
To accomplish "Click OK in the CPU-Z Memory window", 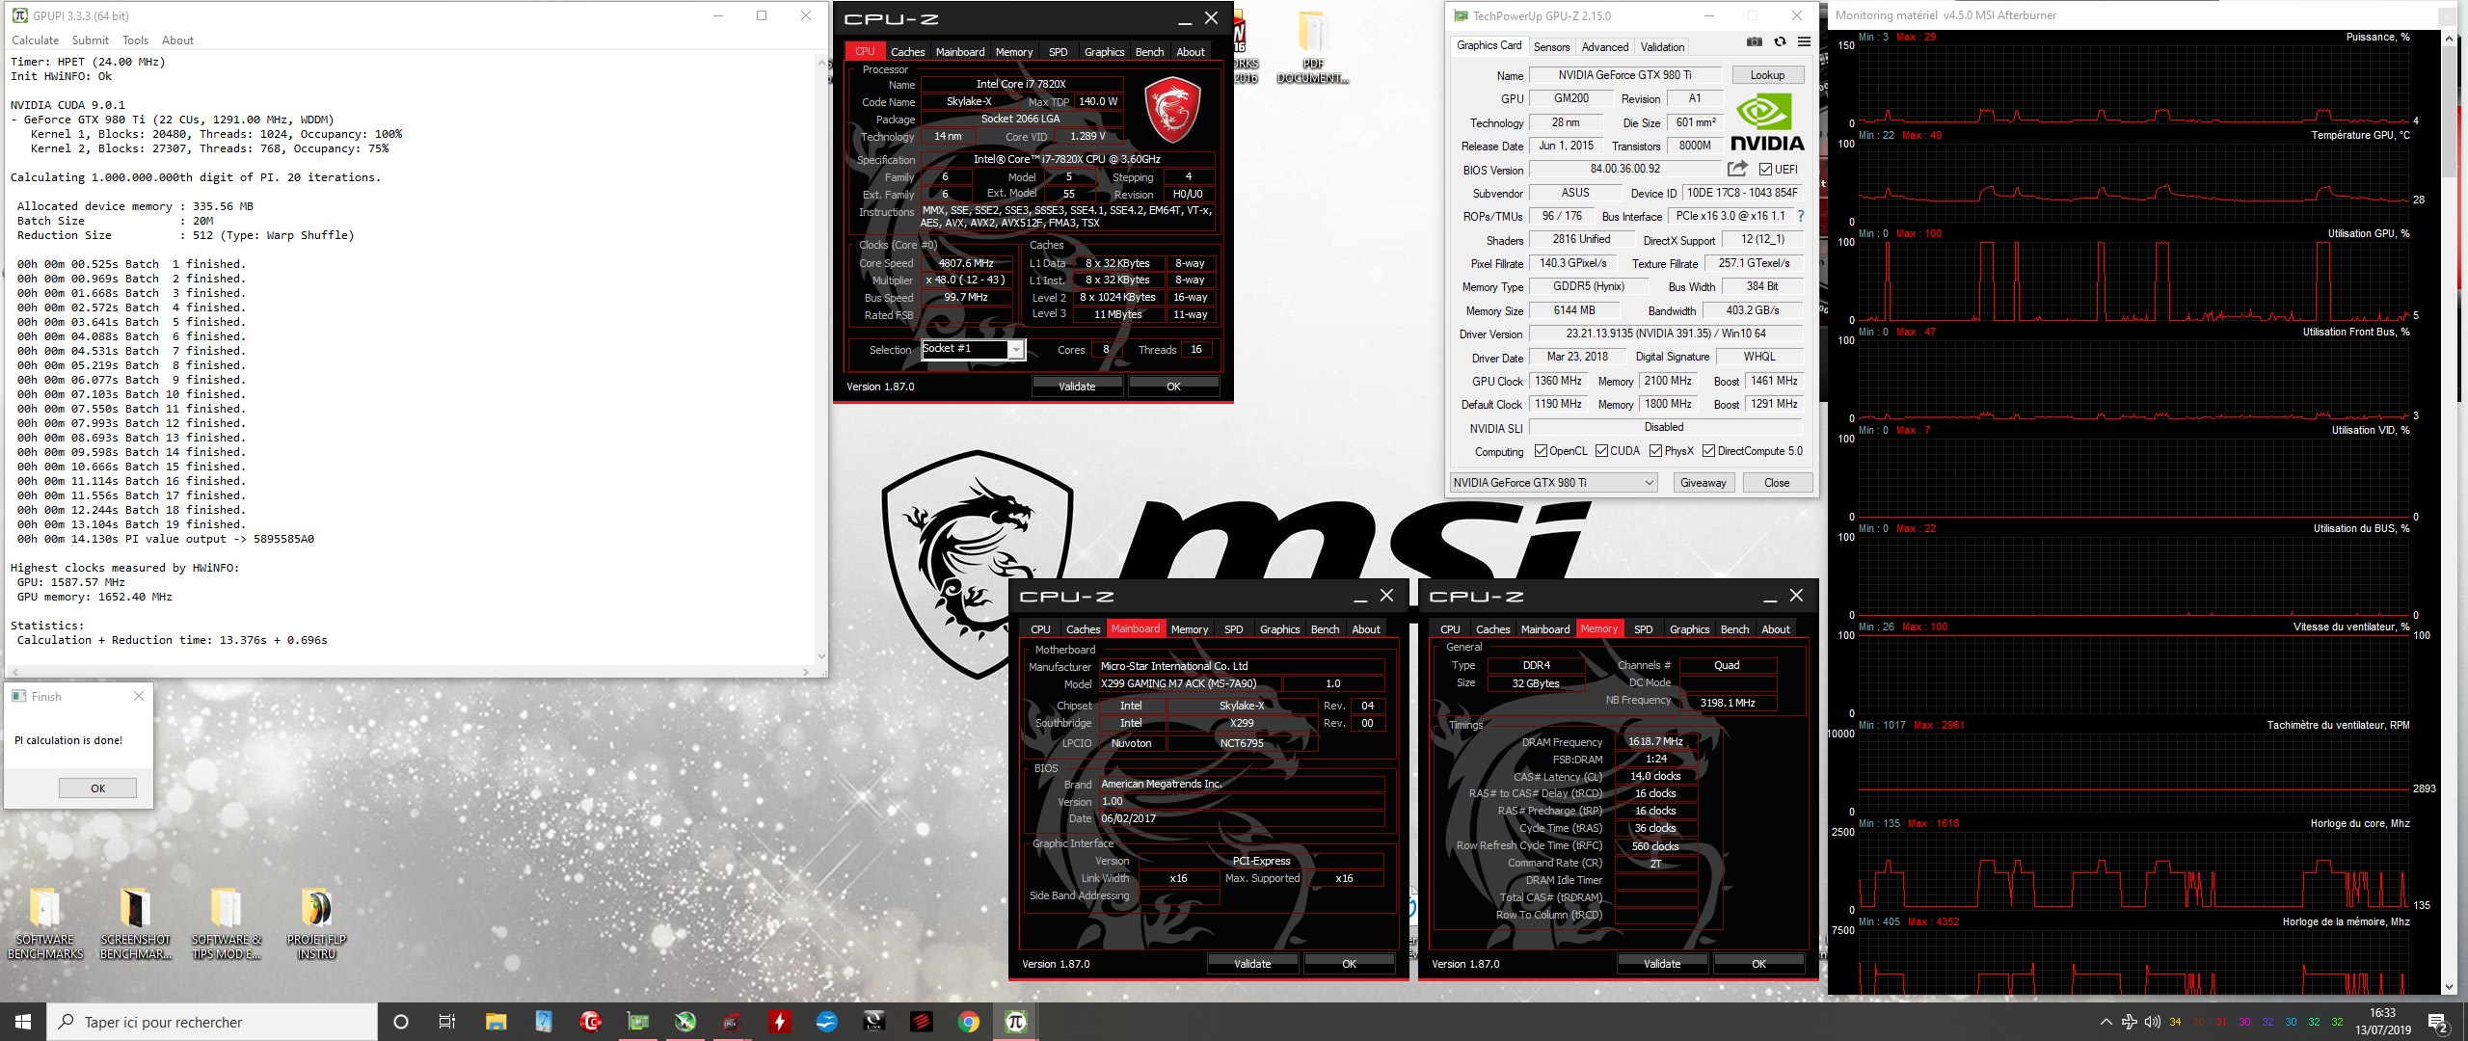I will click(1758, 964).
